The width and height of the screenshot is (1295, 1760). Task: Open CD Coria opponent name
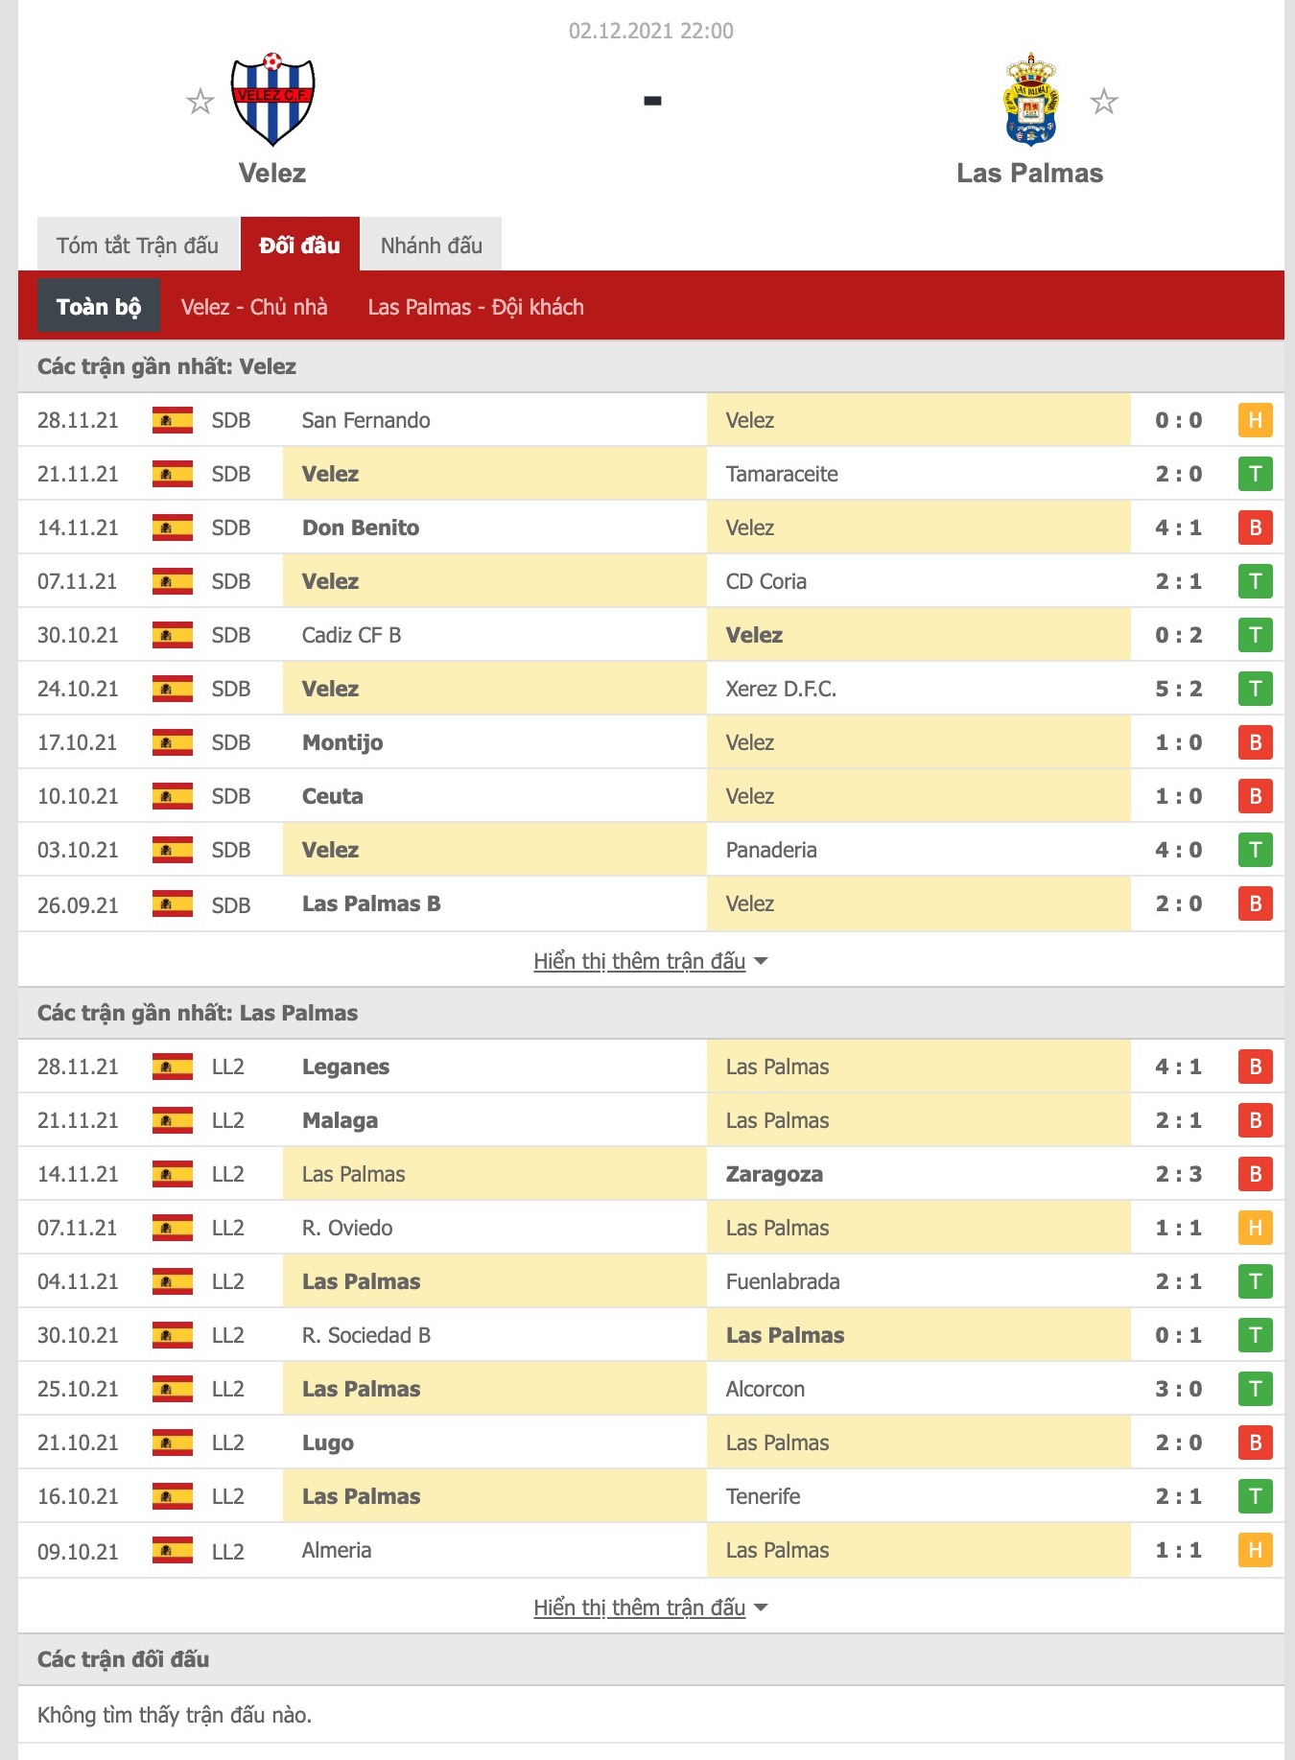(x=766, y=581)
